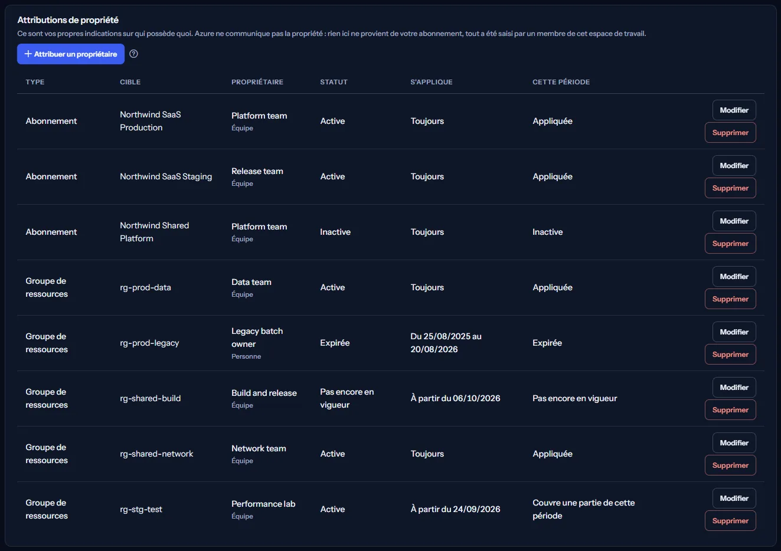The width and height of the screenshot is (781, 551).
Task: Edit the rg-prod-legacy row
Action: pos(734,332)
